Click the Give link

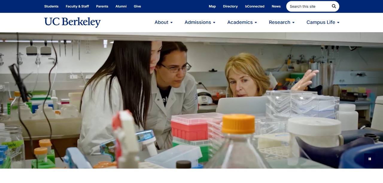pos(137,6)
